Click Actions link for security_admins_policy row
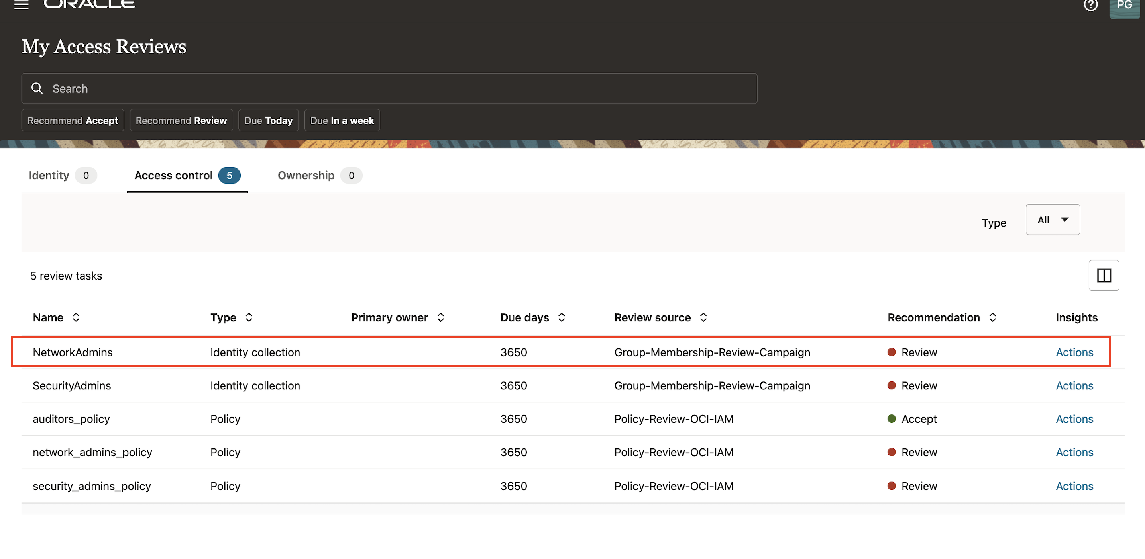This screenshot has width=1145, height=559. coord(1074,485)
